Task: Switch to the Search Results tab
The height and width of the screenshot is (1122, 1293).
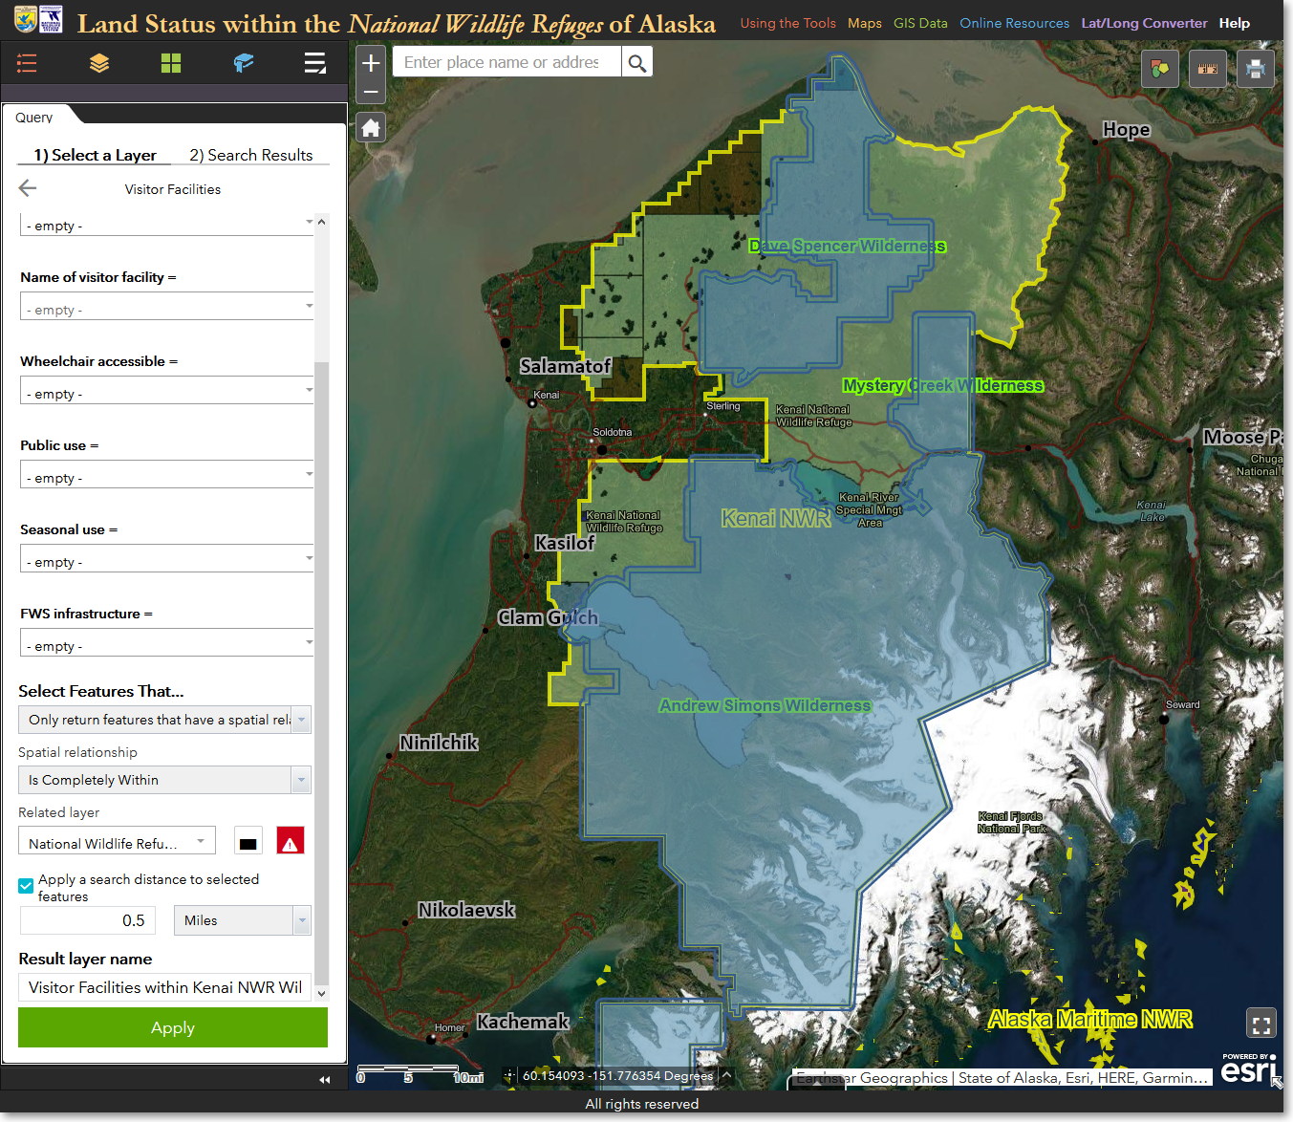Action: [250, 155]
